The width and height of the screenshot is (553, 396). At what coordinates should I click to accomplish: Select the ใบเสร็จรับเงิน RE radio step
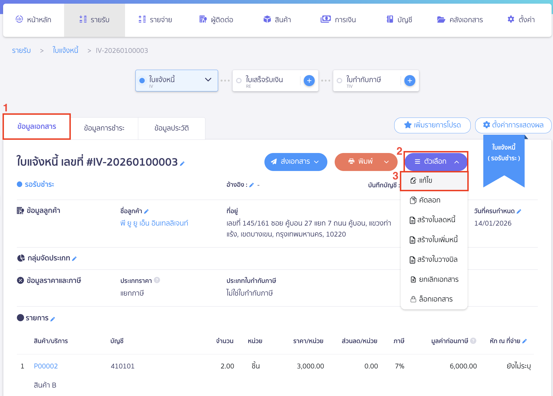(239, 81)
